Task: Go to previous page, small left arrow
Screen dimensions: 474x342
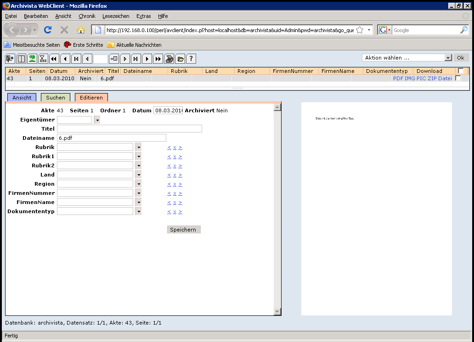Action: click(x=87, y=59)
